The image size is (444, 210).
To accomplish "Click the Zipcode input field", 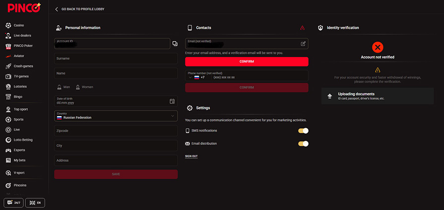I will 116,131.
